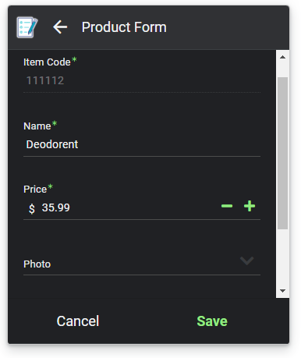The width and height of the screenshot is (301, 358).
Task: Click the Cancel button
Action: (78, 321)
